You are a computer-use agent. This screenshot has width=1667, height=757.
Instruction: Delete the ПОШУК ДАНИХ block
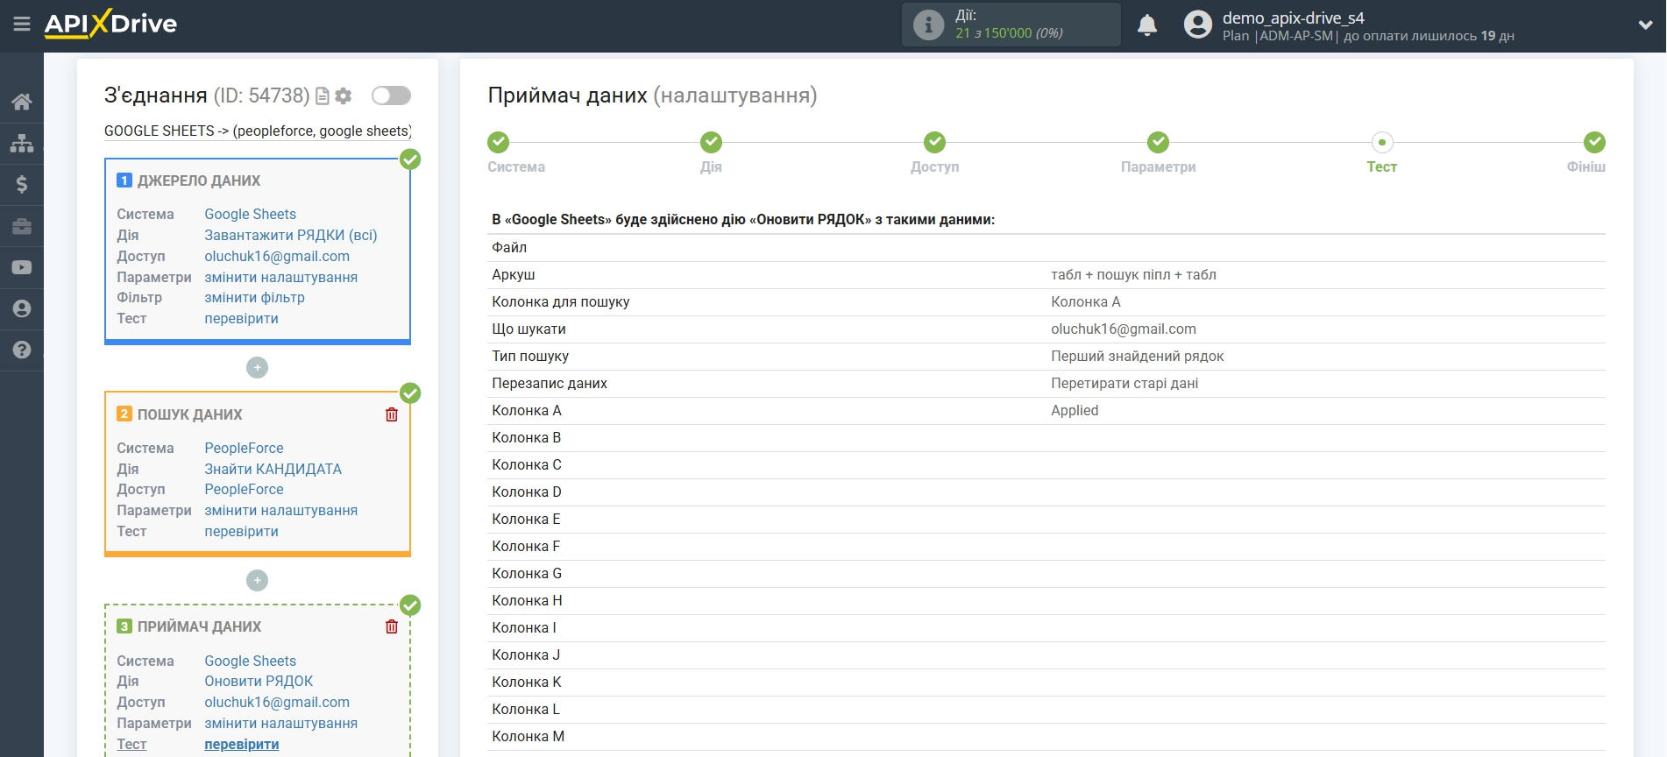[392, 414]
